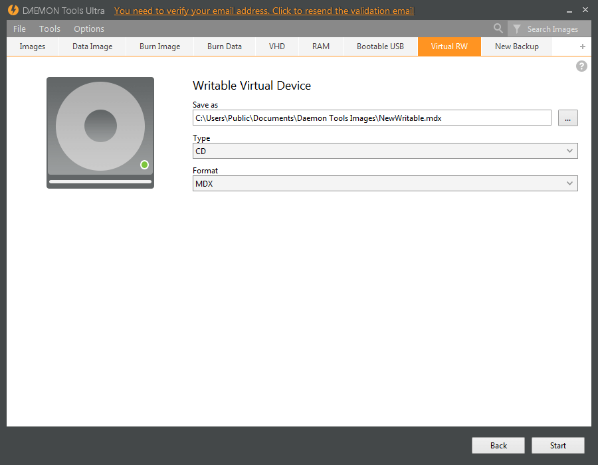
Task: Expand the Type dropdown's chevron arrow
Action: (569, 151)
